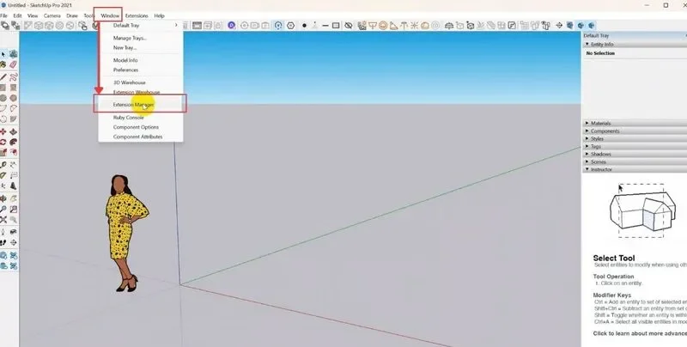The image size is (687, 347).
Task: Expand the Components panel
Action: [x=635, y=131]
